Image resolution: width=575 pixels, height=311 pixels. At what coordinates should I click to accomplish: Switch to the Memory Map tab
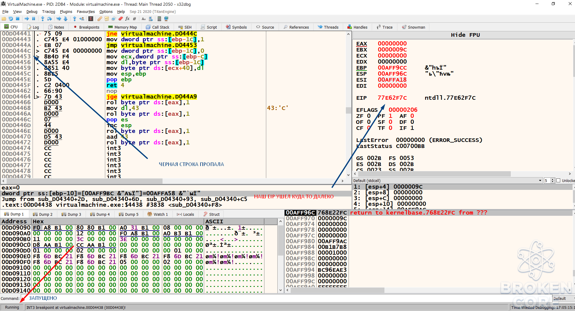(123, 27)
